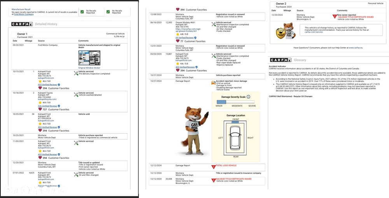Click 'Title or registration issued to insurance company'

(x=238, y=173)
